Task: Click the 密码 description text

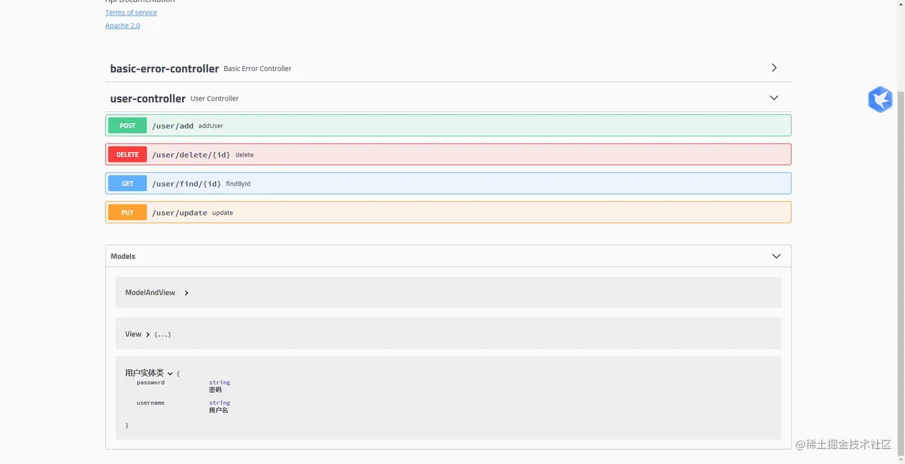Action: pyautogui.click(x=215, y=390)
